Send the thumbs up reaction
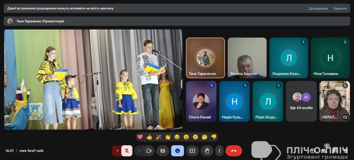Screen dimensions: 354x160 point(149,137)
